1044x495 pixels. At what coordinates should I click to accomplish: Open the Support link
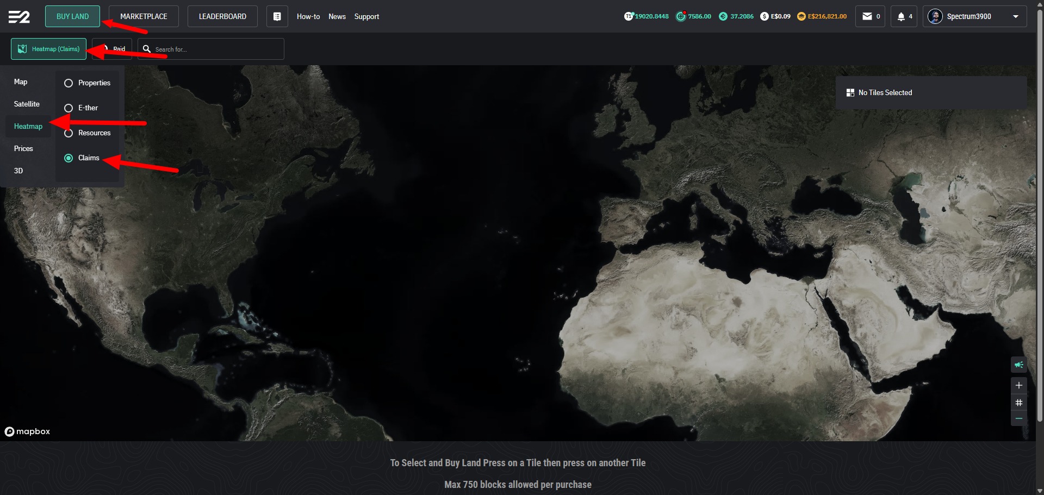[366, 16]
